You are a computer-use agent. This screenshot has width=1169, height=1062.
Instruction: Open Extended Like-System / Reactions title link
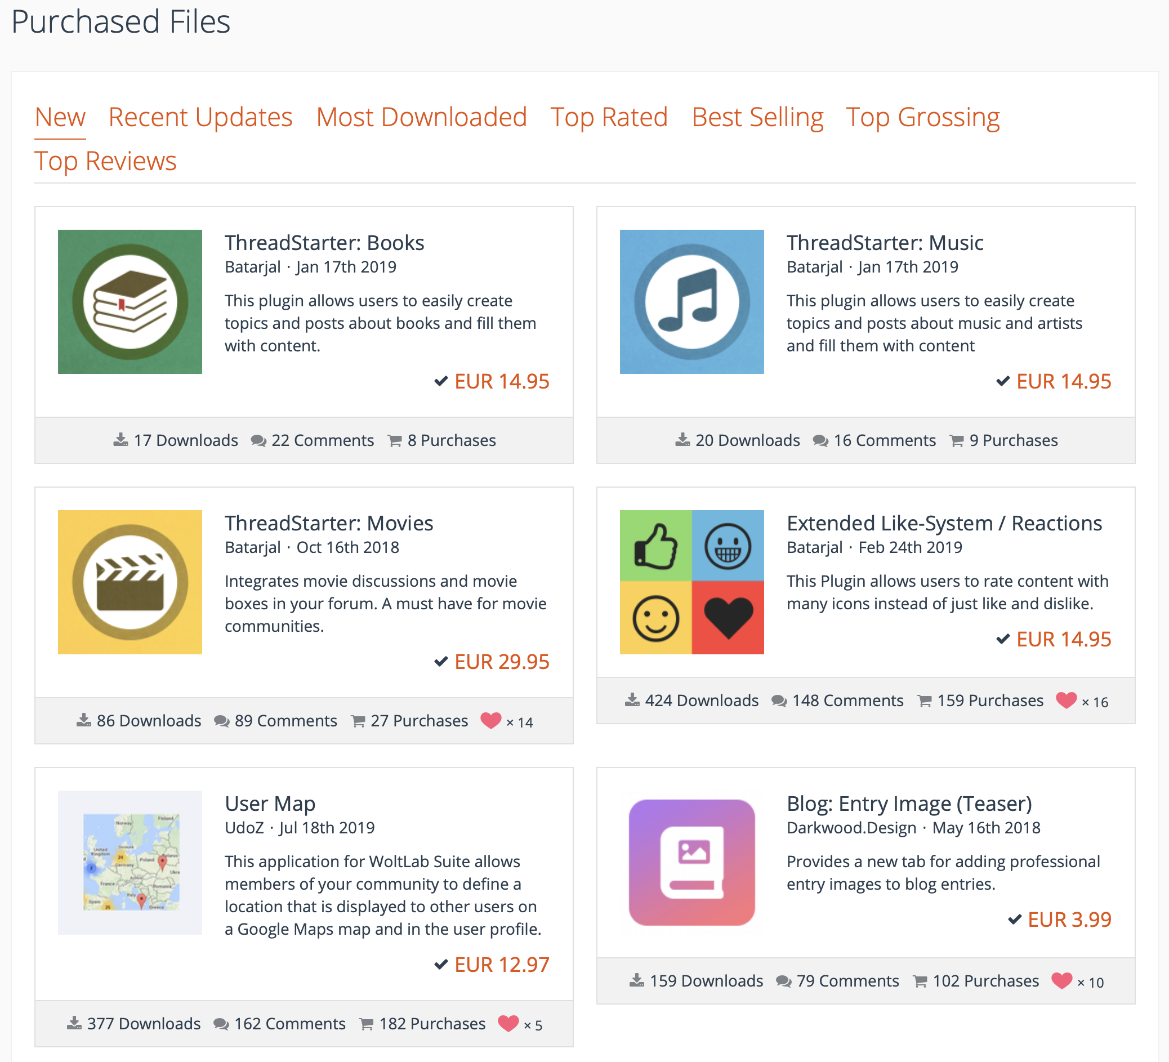pos(944,523)
